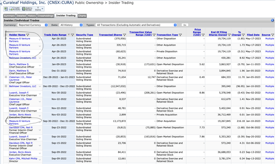Open chevron beside Lusardi Nov-30-2022 row
Image resolution: width=277 pixels, height=164 pixels.
(40, 94)
